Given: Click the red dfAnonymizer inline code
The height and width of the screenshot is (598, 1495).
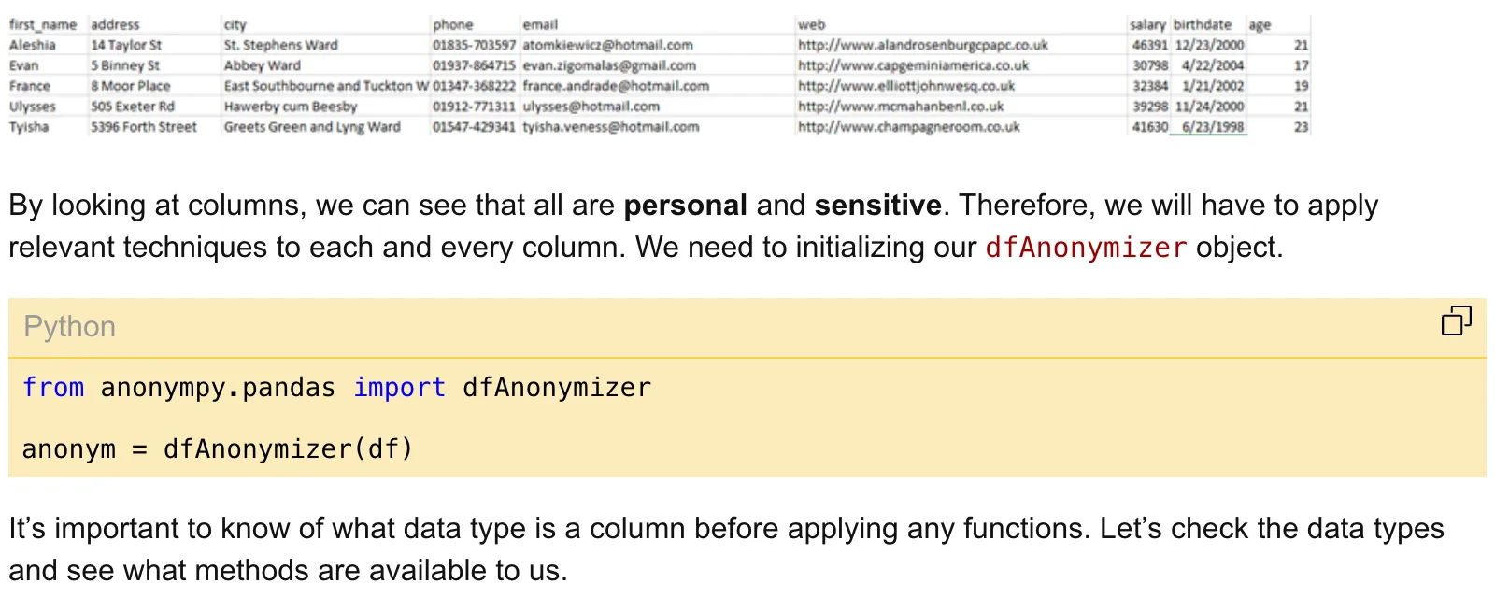Looking at the screenshot, I should click(1086, 248).
